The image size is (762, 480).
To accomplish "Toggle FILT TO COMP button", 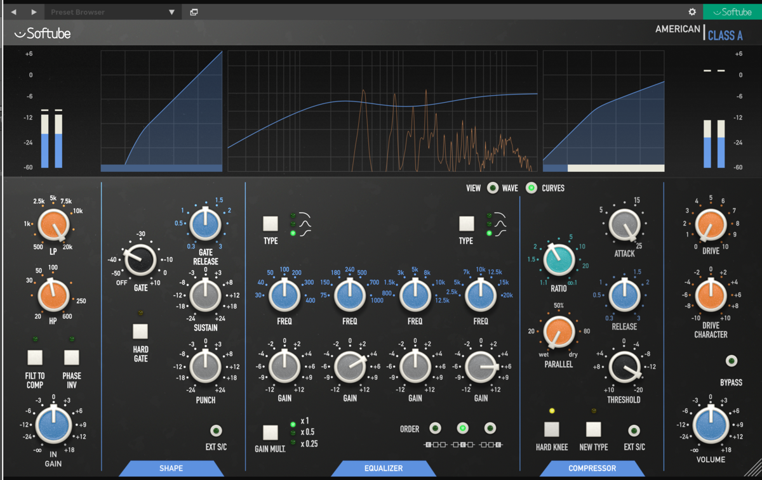I will [35, 357].
